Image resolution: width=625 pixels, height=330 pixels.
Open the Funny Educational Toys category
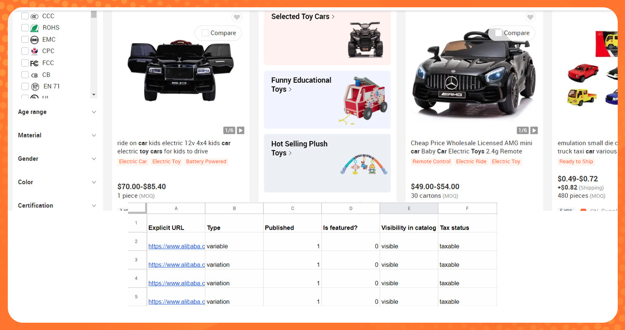[x=327, y=100]
